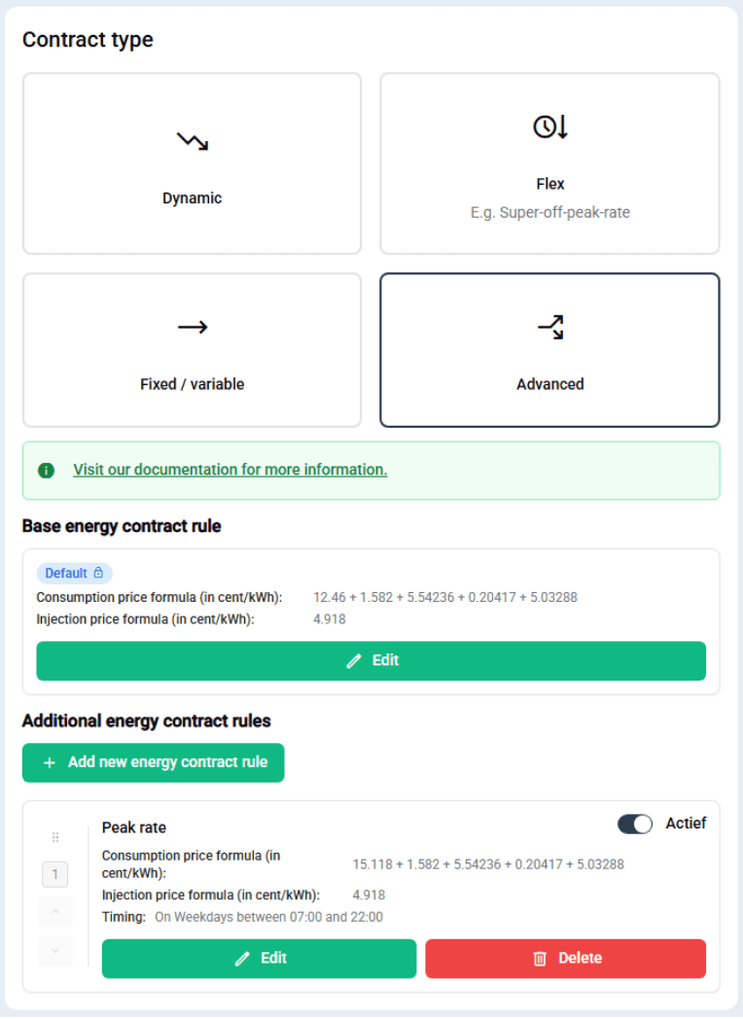Select the Flex contract type card
Viewport: 743px width, 1019px height.
[549, 163]
